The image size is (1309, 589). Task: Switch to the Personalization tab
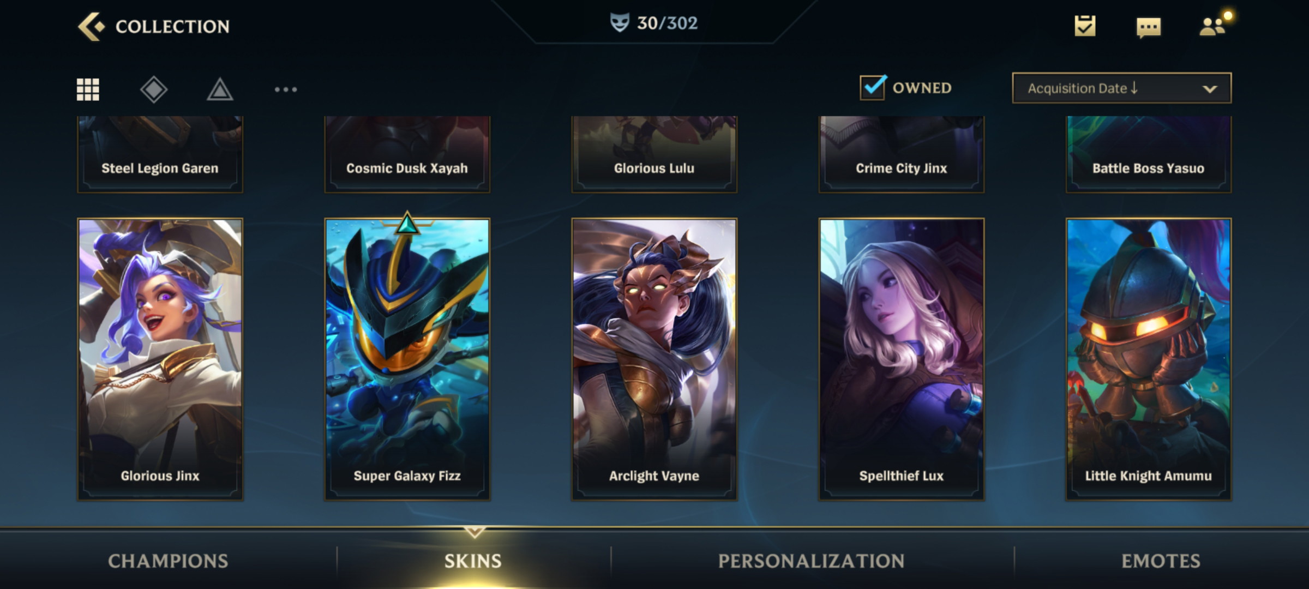click(811, 561)
